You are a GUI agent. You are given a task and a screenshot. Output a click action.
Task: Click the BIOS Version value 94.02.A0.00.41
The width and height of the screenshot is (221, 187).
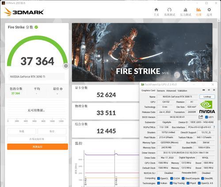(x=177, y=117)
